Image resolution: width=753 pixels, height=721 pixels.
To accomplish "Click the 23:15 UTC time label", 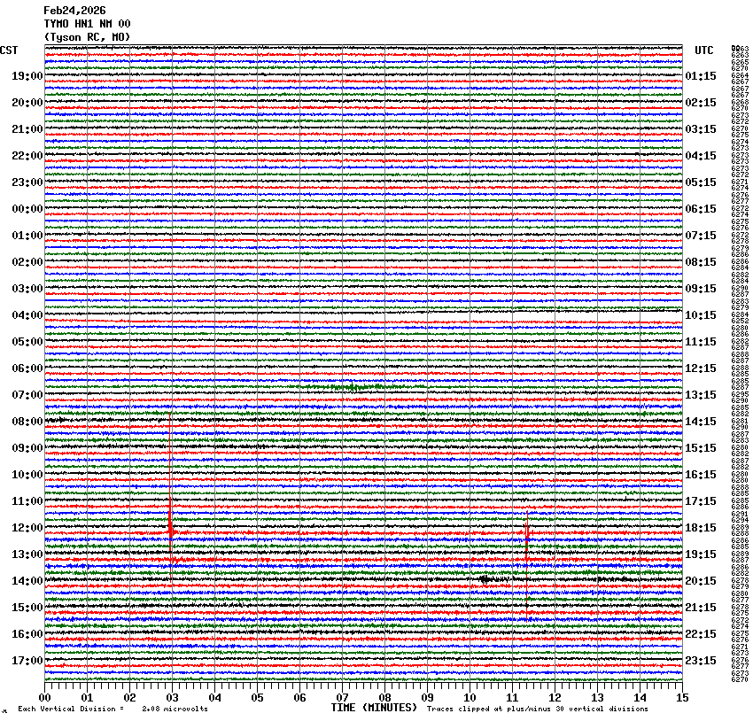I will click(701, 661).
